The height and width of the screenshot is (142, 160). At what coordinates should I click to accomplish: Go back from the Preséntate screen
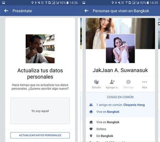tap(6, 11)
